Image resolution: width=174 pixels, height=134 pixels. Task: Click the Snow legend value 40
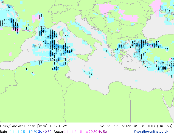100,132
